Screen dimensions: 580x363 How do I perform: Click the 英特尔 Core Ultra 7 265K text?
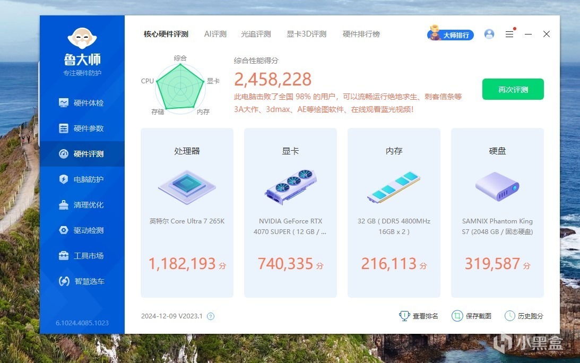187,221
